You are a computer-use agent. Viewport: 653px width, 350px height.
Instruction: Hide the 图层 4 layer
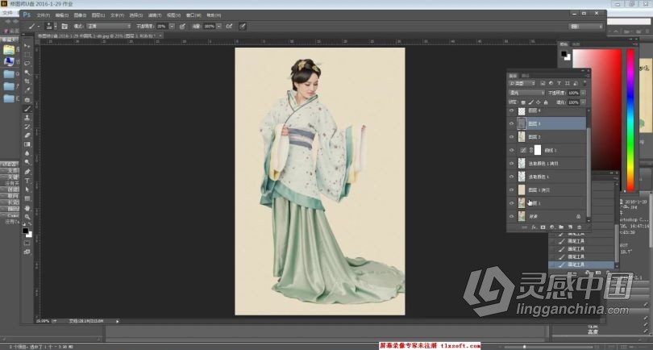coord(512,110)
